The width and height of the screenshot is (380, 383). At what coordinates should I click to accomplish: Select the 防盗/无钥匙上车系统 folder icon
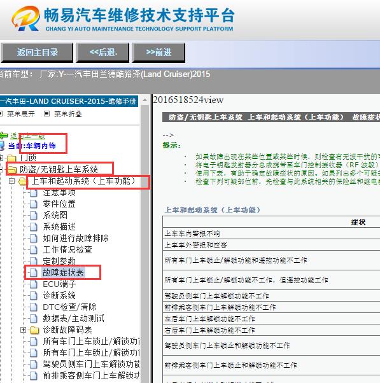pos(11,169)
